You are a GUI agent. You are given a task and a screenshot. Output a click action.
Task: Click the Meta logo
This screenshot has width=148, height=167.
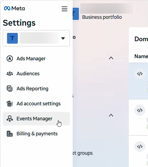[15, 8]
